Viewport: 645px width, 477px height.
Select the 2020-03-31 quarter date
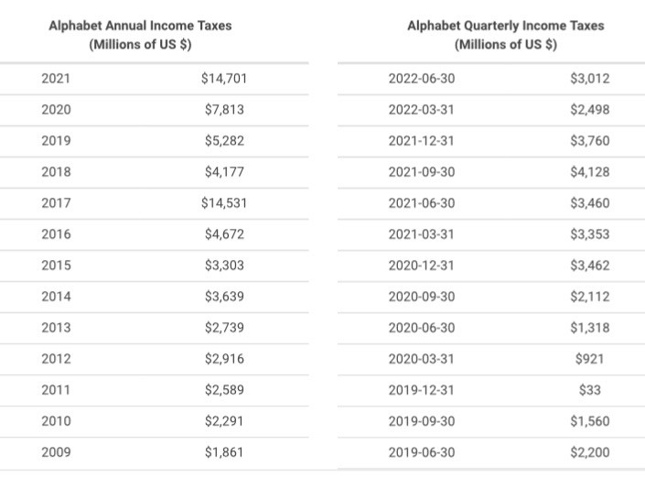click(422, 359)
